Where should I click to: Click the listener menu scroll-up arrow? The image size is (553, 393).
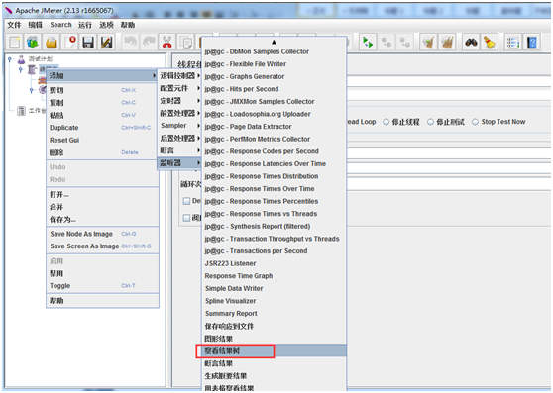coord(275,42)
